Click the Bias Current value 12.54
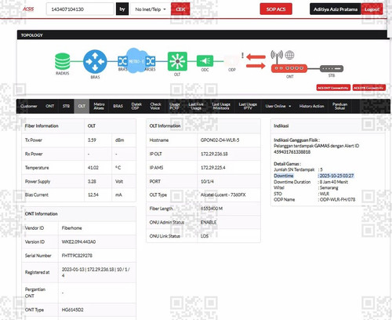392x320 pixels. click(x=93, y=195)
